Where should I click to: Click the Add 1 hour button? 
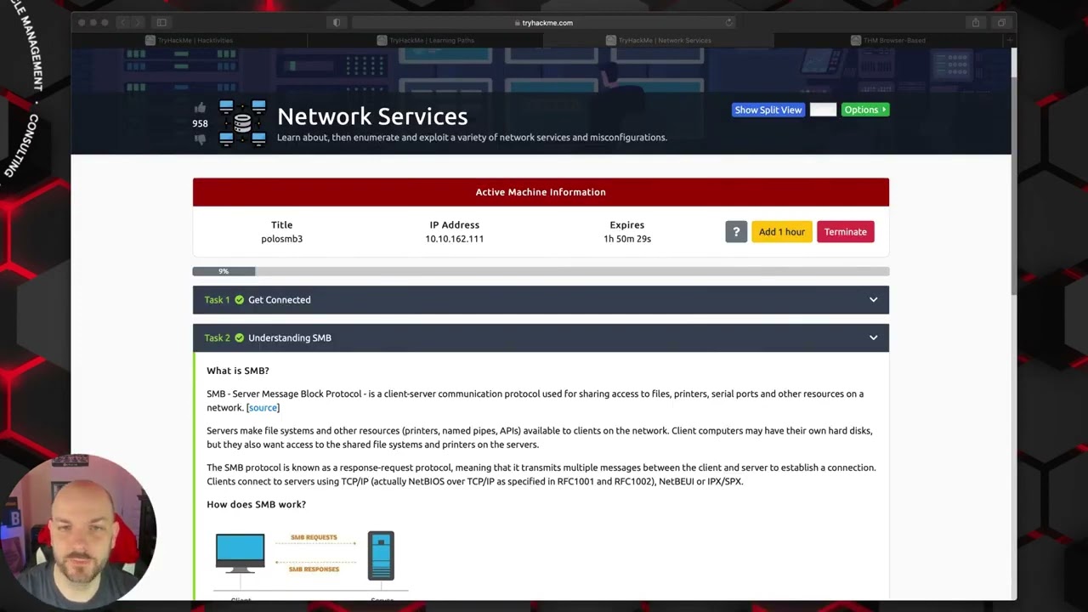781,231
